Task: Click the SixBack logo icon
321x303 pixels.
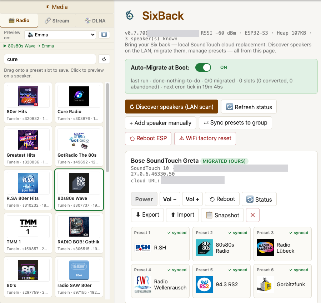Action: click(x=130, y=16)
